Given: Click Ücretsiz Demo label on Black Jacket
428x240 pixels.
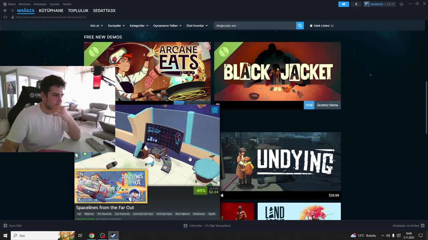Looking at the screenshot, I should tap(327, 105).
